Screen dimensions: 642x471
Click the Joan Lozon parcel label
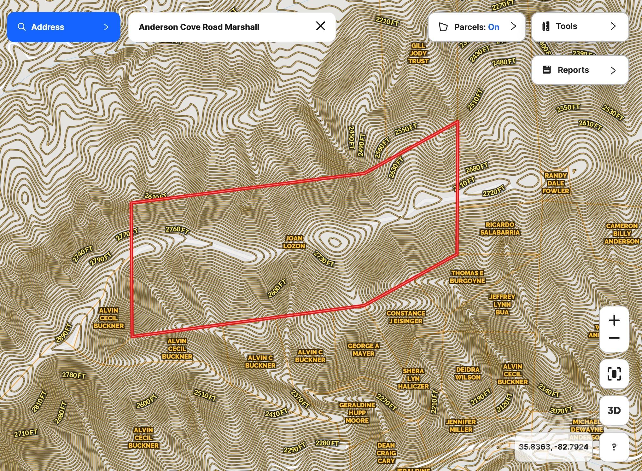294,242
